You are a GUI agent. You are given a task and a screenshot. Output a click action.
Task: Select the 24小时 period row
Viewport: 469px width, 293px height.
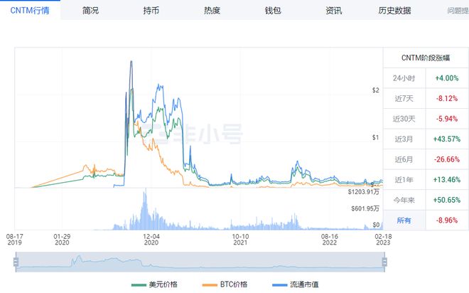[426, 78]
